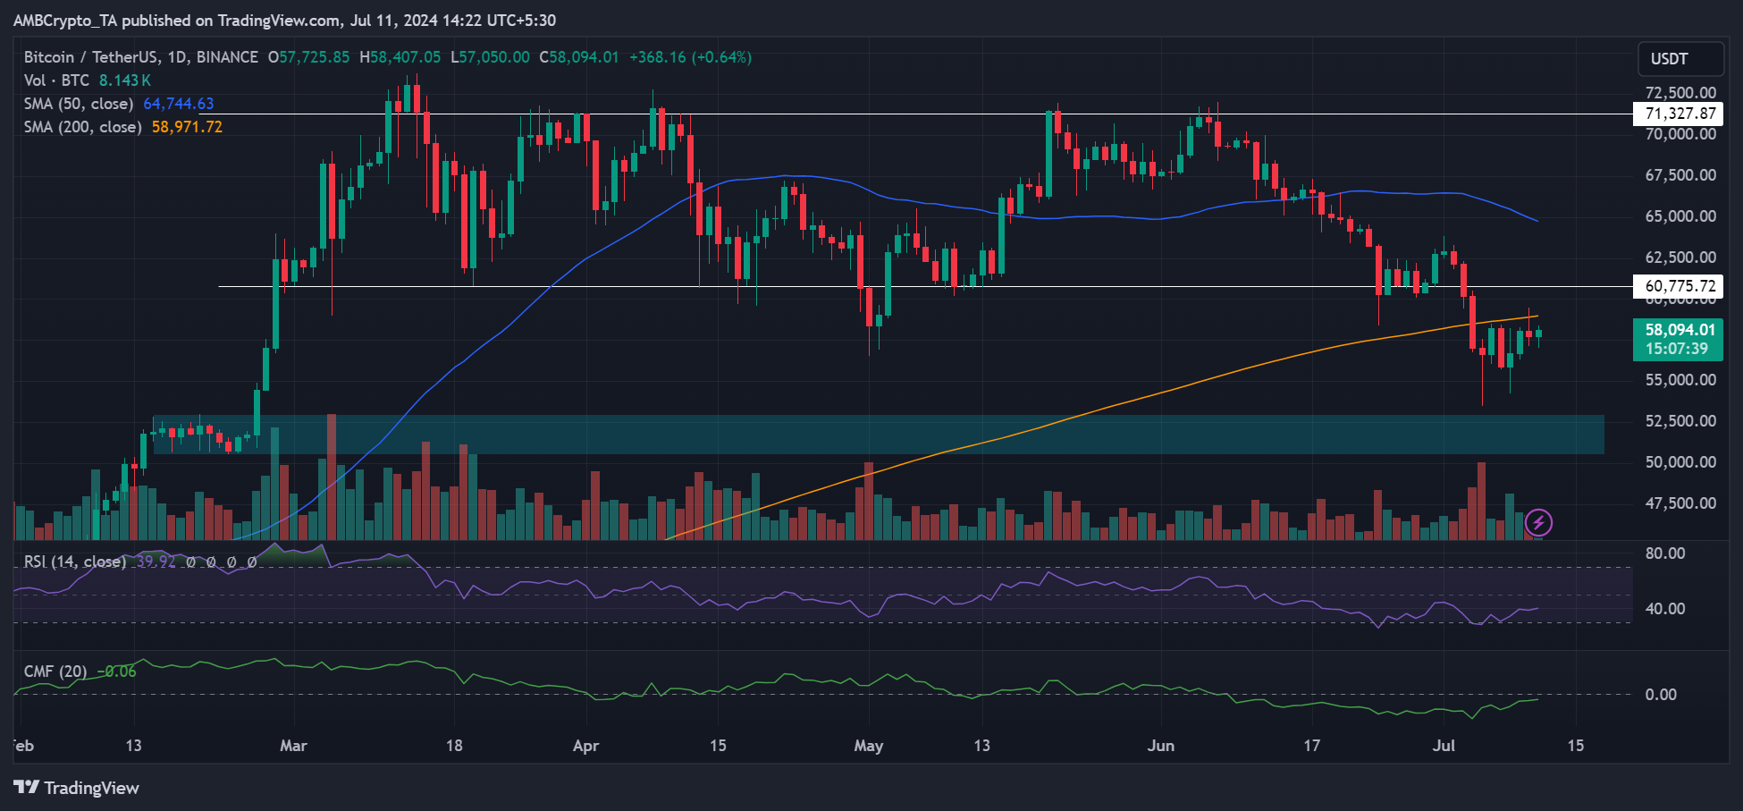Click the Mar date on time axis
Viewport: 1743px width, 811px height.
[x=293, y=746]
